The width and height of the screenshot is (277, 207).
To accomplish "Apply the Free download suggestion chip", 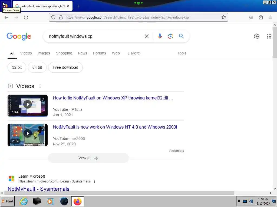I will [x=65, y=67].
